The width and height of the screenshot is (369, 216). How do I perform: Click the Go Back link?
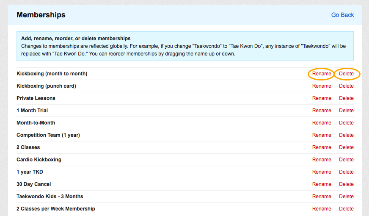click(342, 15)
